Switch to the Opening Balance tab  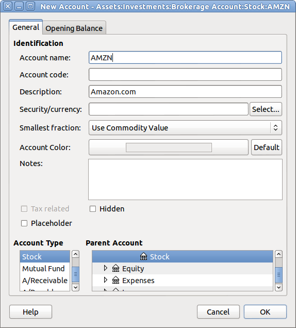(74, 28)
